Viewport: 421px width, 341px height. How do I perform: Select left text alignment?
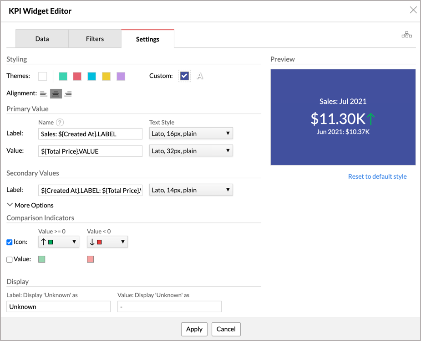coord(43,93)
